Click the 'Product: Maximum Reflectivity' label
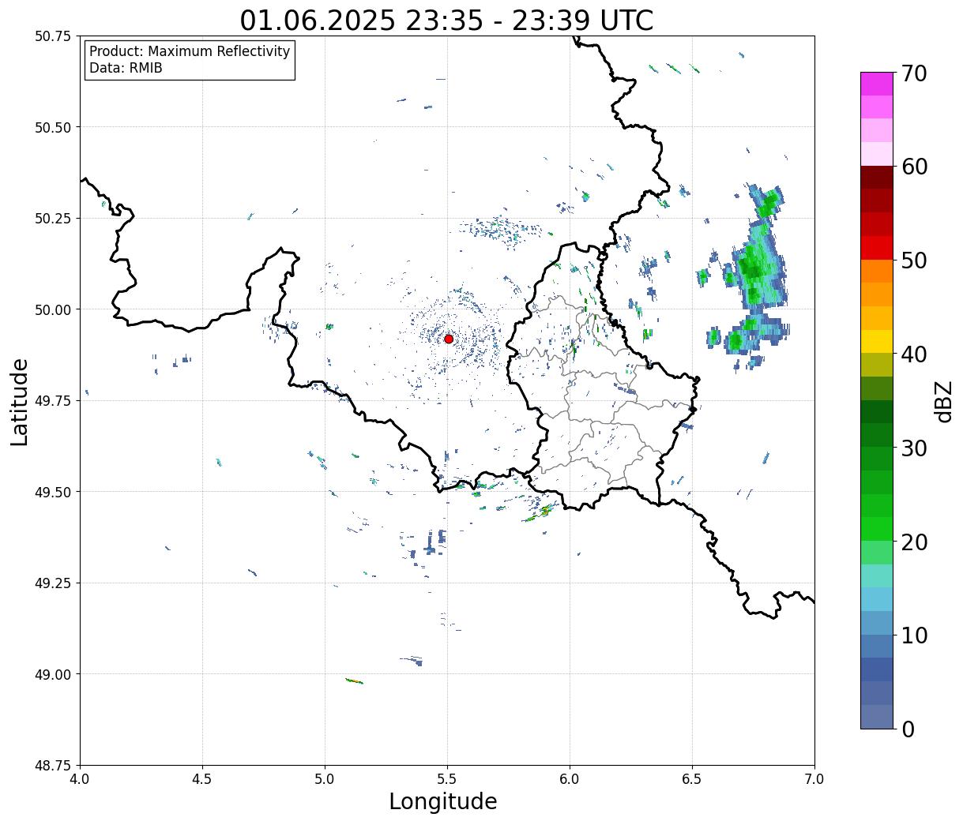Viewport: 963px width, 821px height. tap(190, 51)
